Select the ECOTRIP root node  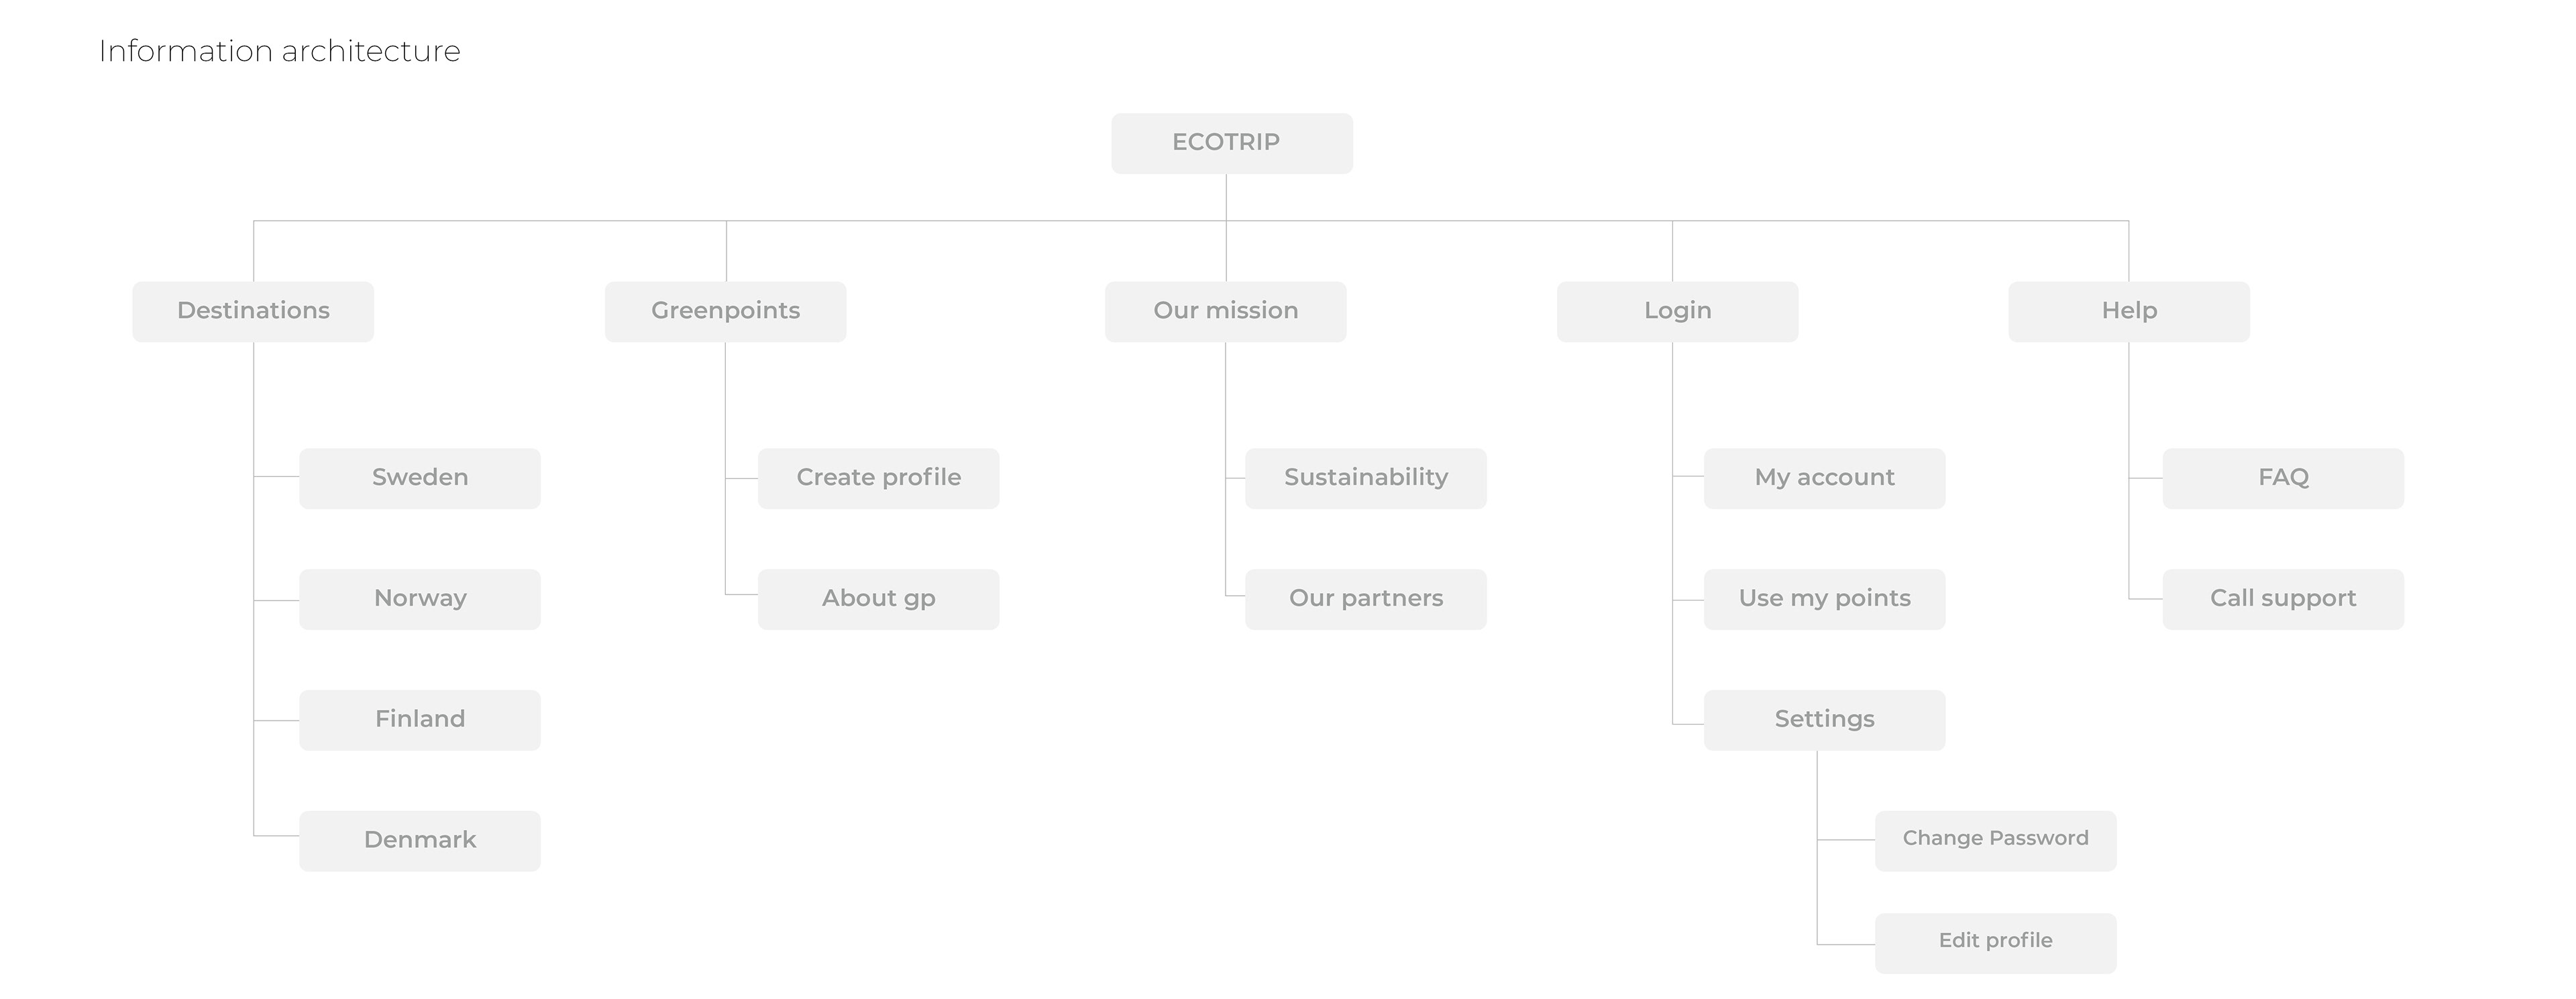pyautogui.click(x=1231, y=143)
